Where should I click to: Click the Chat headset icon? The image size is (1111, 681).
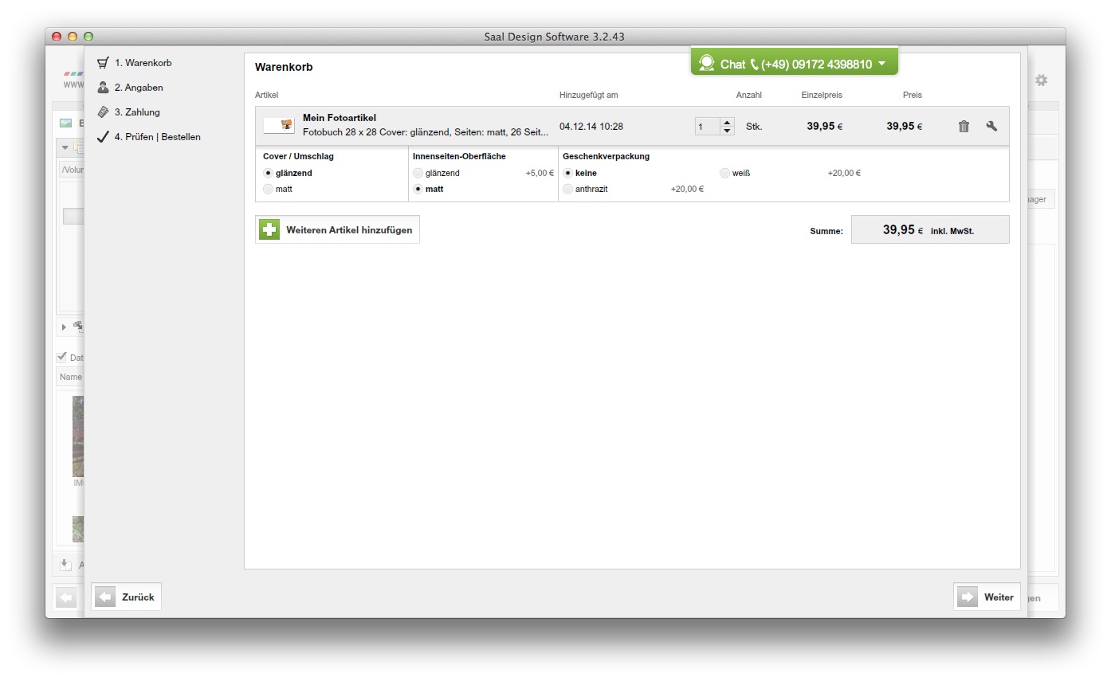click(x=706, y=63)
